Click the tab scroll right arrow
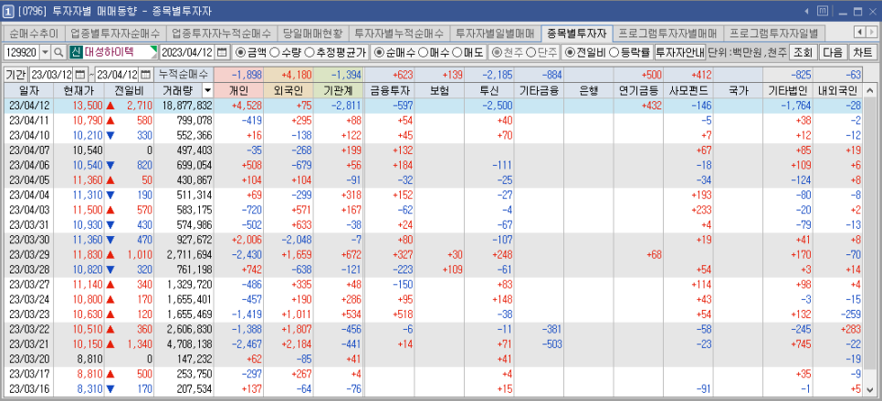This screenshot has height=401, width=882. [x=872, y=32]
